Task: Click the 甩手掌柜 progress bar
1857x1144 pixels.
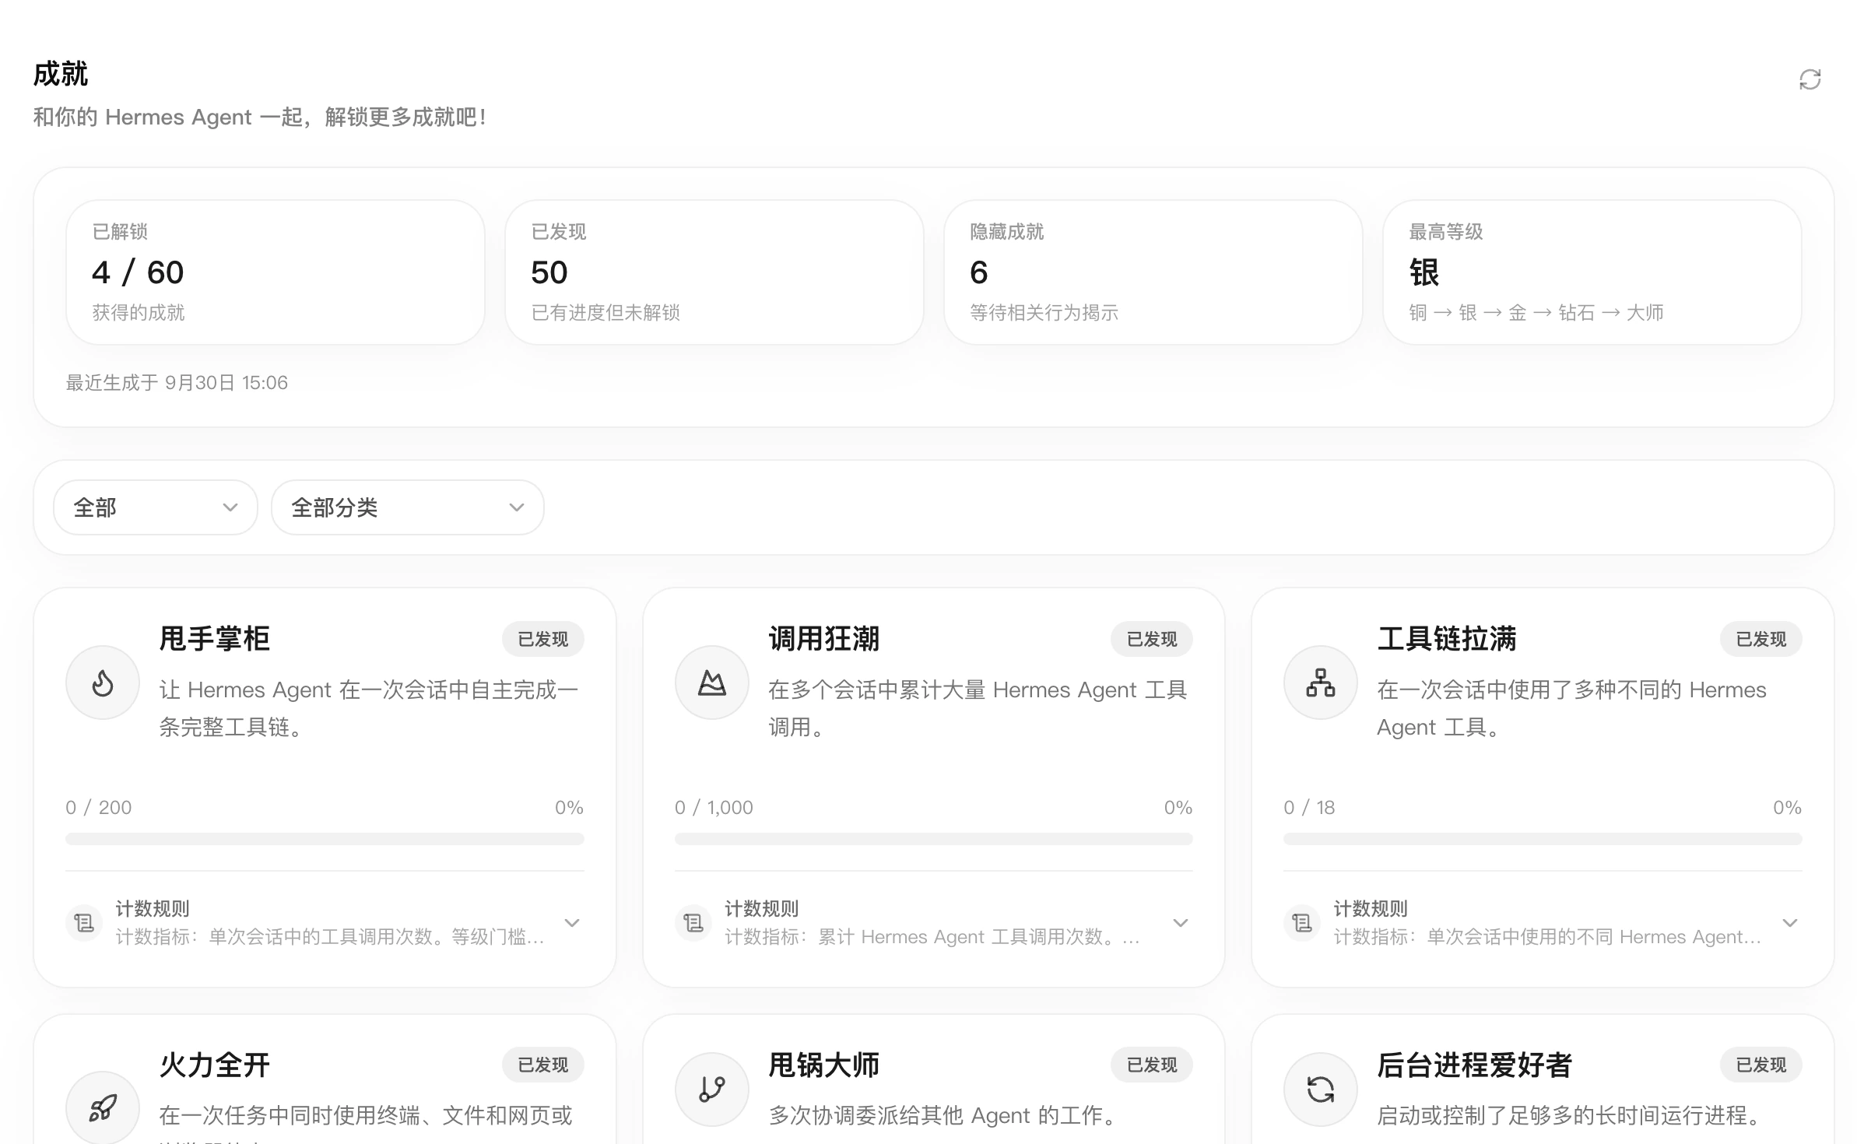Action: [x=325, y=839]
